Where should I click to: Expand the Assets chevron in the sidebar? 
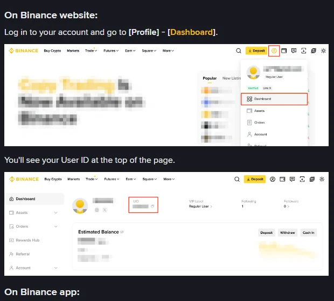pos(56,212)
